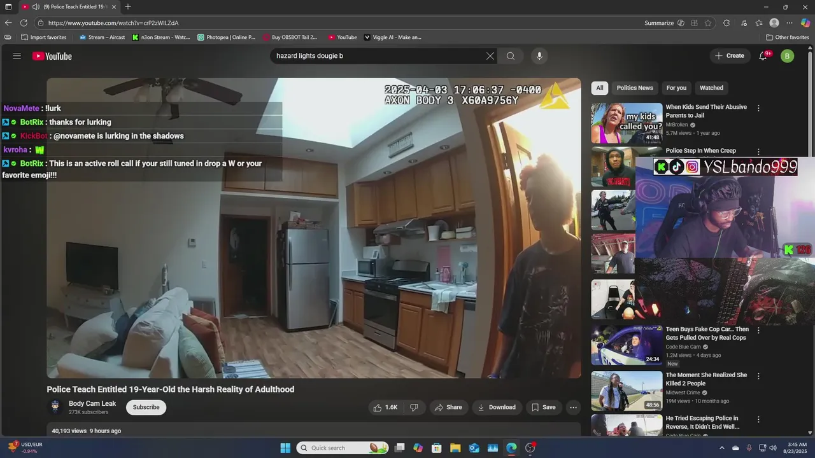Viewport: 815px width, 458px height.
Task: Open the Copilot sidebar icon
Action: point(805,23)
